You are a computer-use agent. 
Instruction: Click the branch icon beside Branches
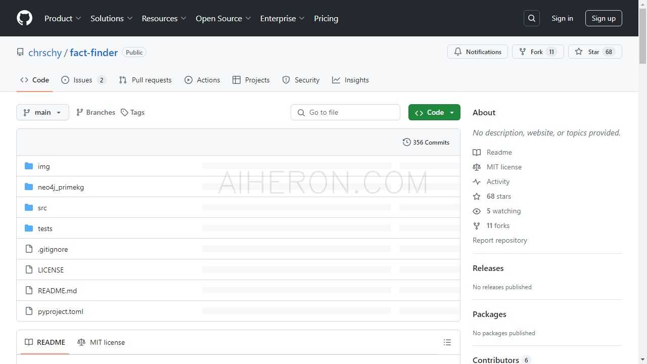point(79,112)
